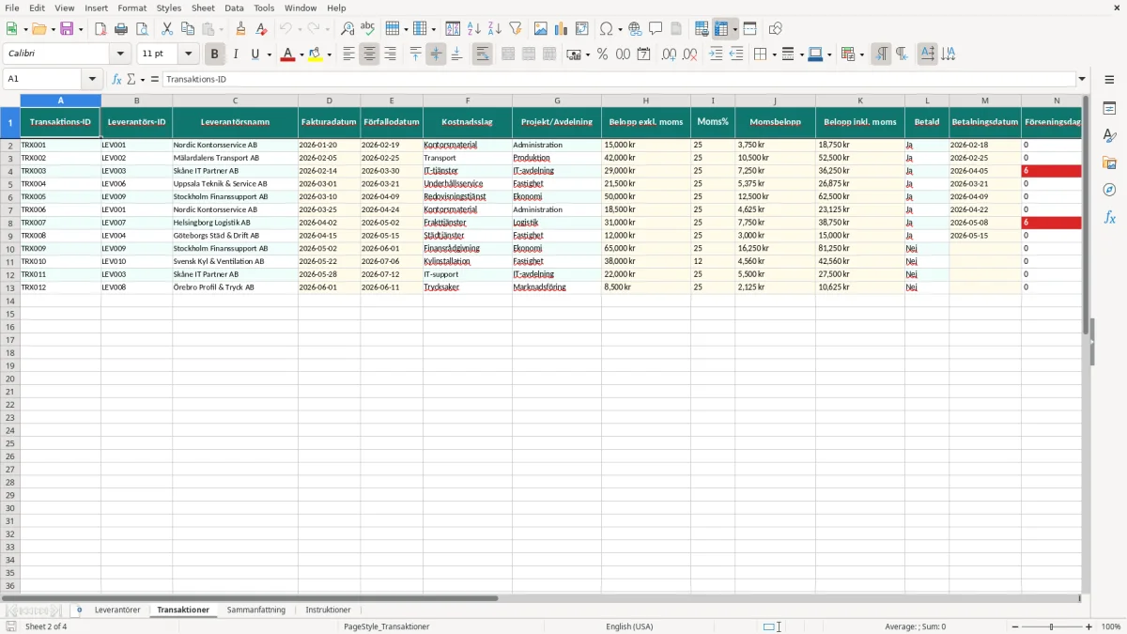Expand the formula bar
The image size is (1127, 634).
click(1082, 79)
